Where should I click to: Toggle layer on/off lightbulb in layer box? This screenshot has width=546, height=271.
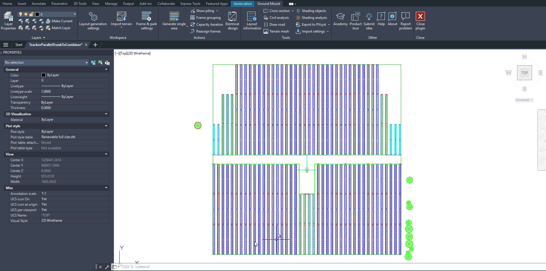pyautogui.click(x=21, y=14)
